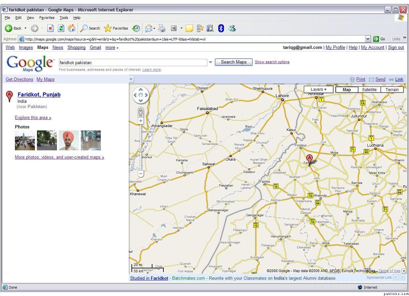Open the Layers dropdown on map
Image resolution: width=409 pixels, height=296 pixels.
click(x=318, y=89)
